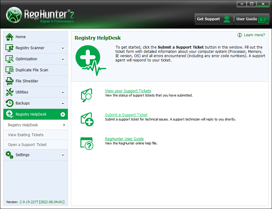This screenshot has height=209, width=272.
Task: Click the File Shredder icon
Action: (10, 81)
